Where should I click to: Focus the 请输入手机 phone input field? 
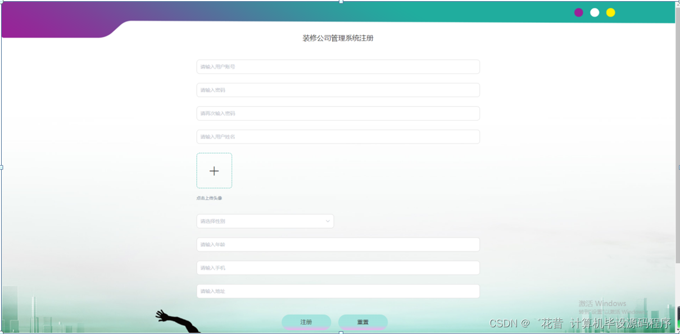point(337,268)
